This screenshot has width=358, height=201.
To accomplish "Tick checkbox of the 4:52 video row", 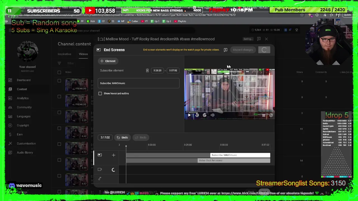I will (x=59, y=144).
